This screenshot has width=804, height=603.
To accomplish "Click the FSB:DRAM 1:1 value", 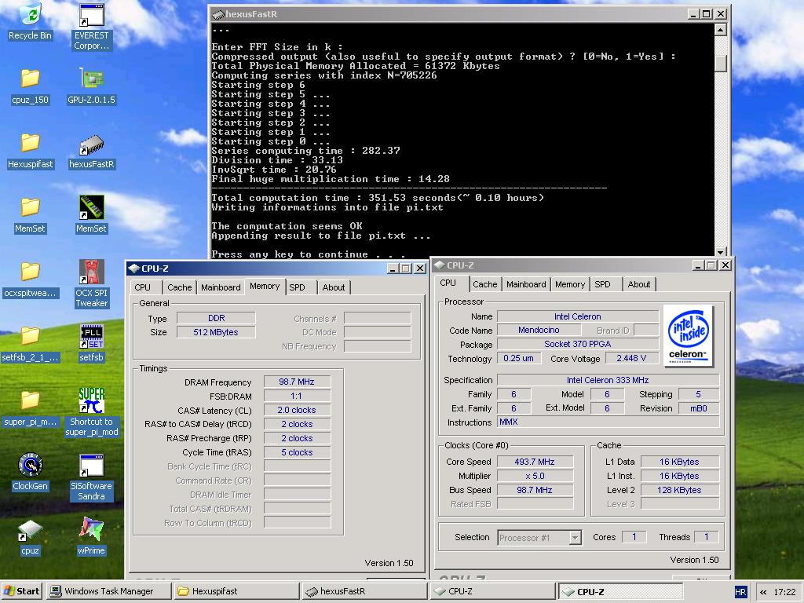I will point(297,396).
